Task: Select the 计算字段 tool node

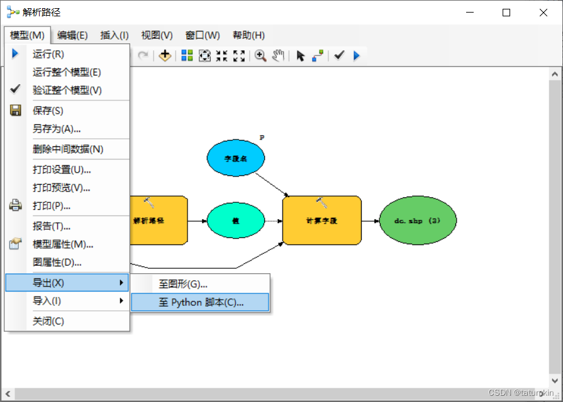Action: (323, 220)
